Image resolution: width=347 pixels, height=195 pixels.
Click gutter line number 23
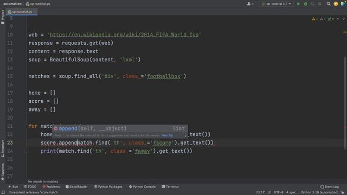pos(10,143)
